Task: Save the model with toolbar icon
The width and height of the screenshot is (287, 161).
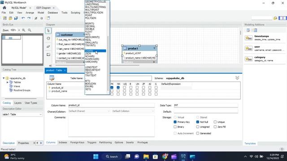Action: pyautogui.click(x=16, y=18)
